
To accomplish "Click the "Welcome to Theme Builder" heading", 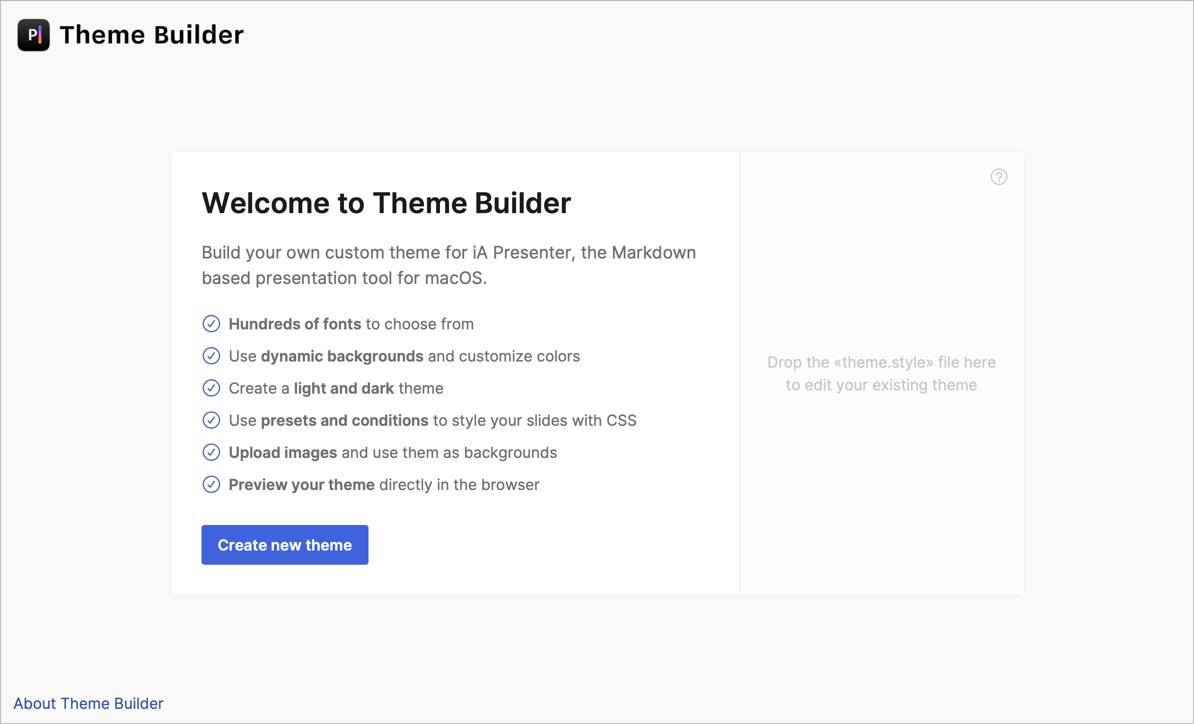I will click(x=386, y=203).
